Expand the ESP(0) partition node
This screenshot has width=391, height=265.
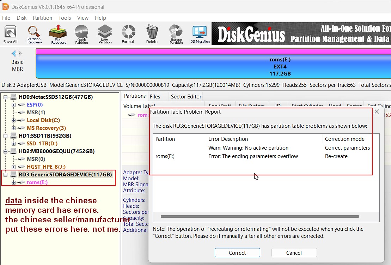(13, 105)
